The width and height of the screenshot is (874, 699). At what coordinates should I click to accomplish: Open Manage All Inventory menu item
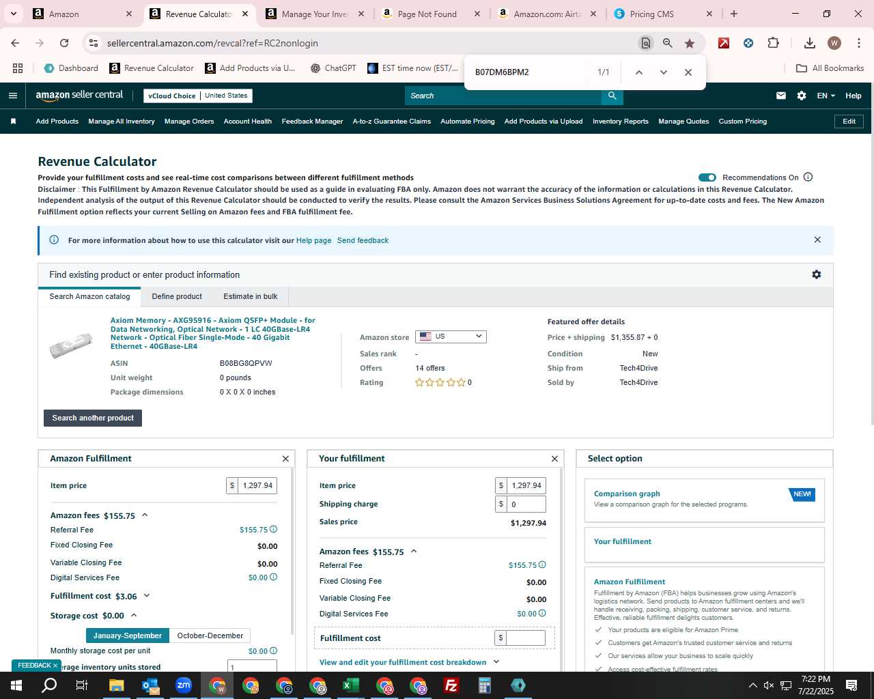[x=122, y=122]
